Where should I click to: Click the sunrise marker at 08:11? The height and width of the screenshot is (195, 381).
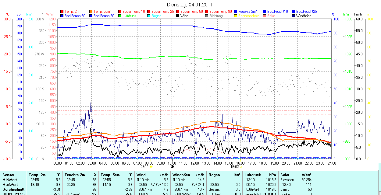point(151,167)
